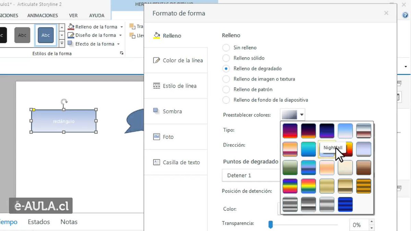The height and width of the screenshot is (231, 411).
Task: Close the Formato de forma dialog
Action: (x=386, y=13)
